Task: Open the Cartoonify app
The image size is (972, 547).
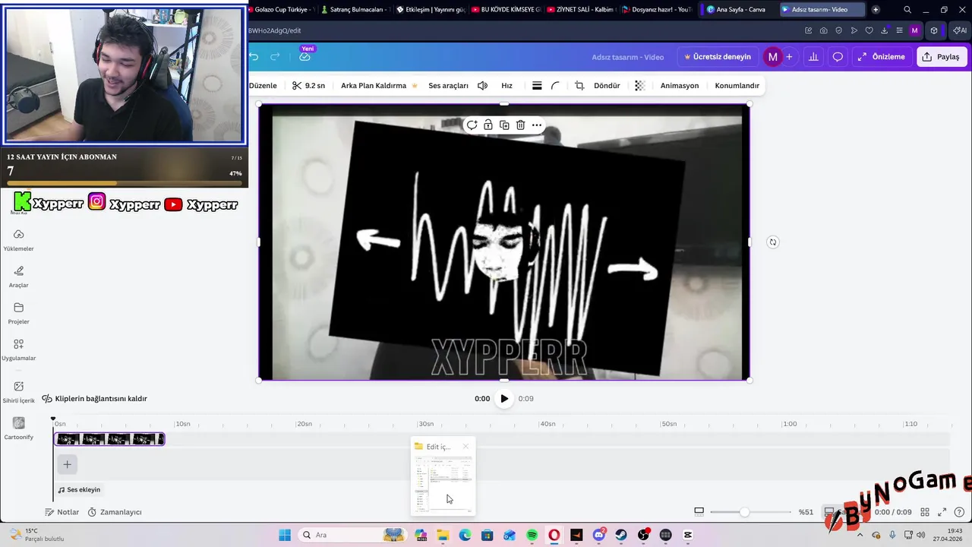Action: pos(18,428)
